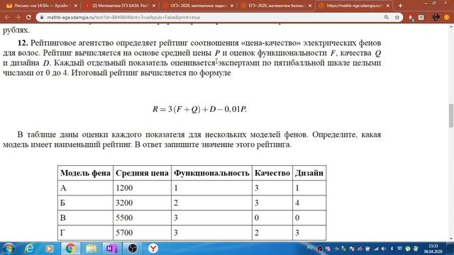Close the ЕГЭ-2020 математика базовая tab
The width and height of the screenshot is (454, 255).
[310, 6]
